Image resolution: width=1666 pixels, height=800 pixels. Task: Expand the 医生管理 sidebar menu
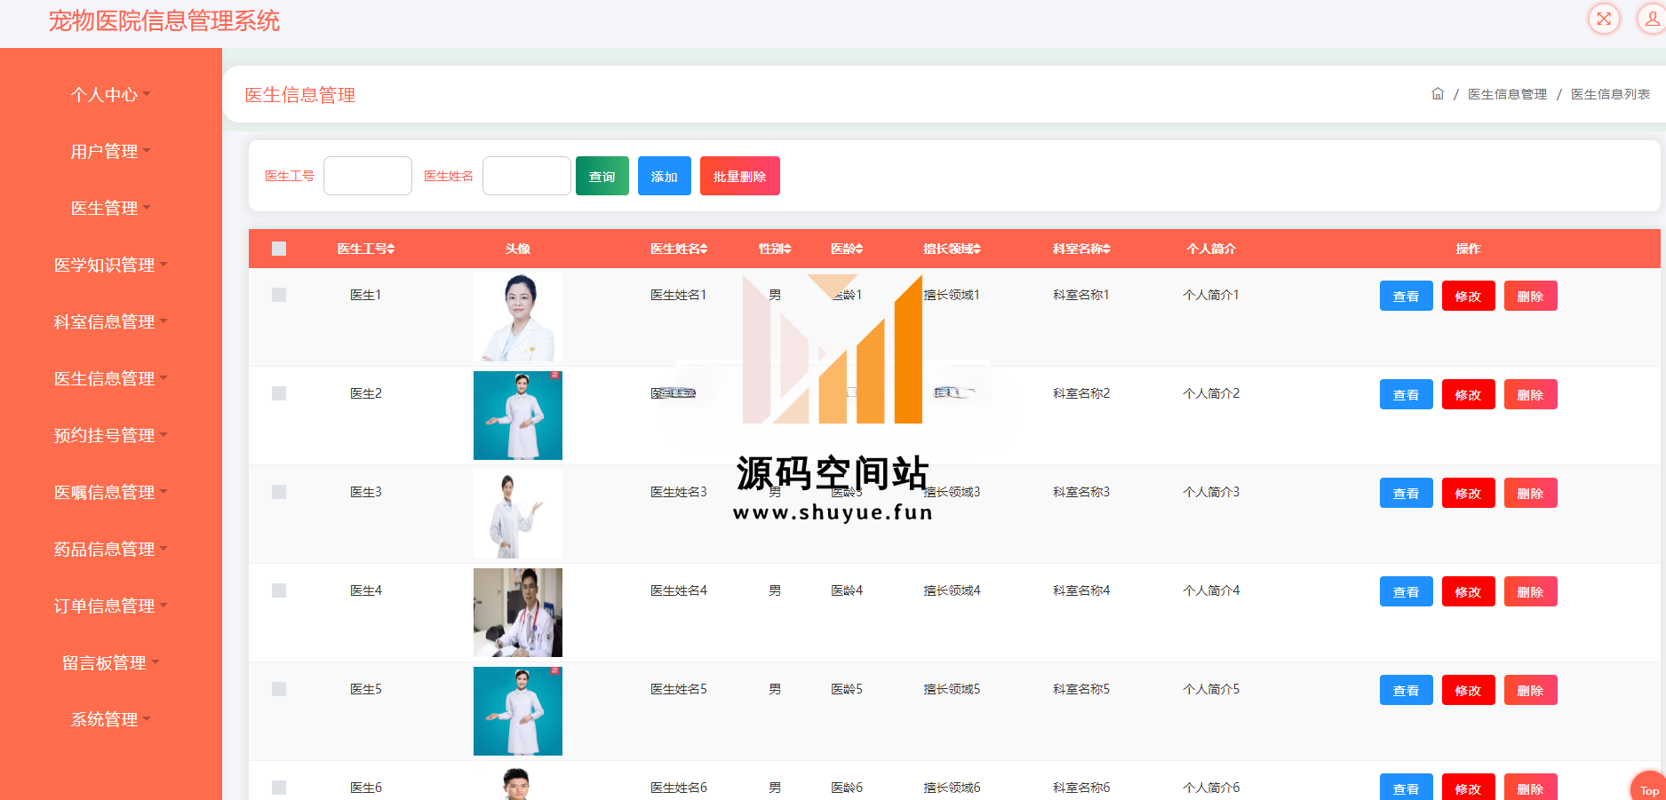[x=111, y=208]
